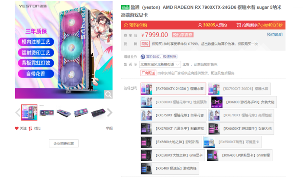303x179 pixels.
Task: Select the black graphics card thumbnail
Action: click(98, 113)
